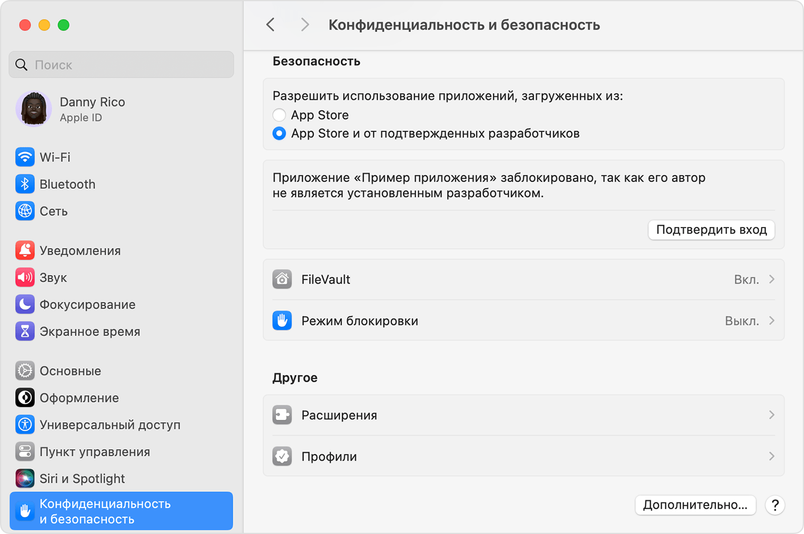
Task: Open the question mark help button
Action: pyautogui.click(x=775, y=505)
